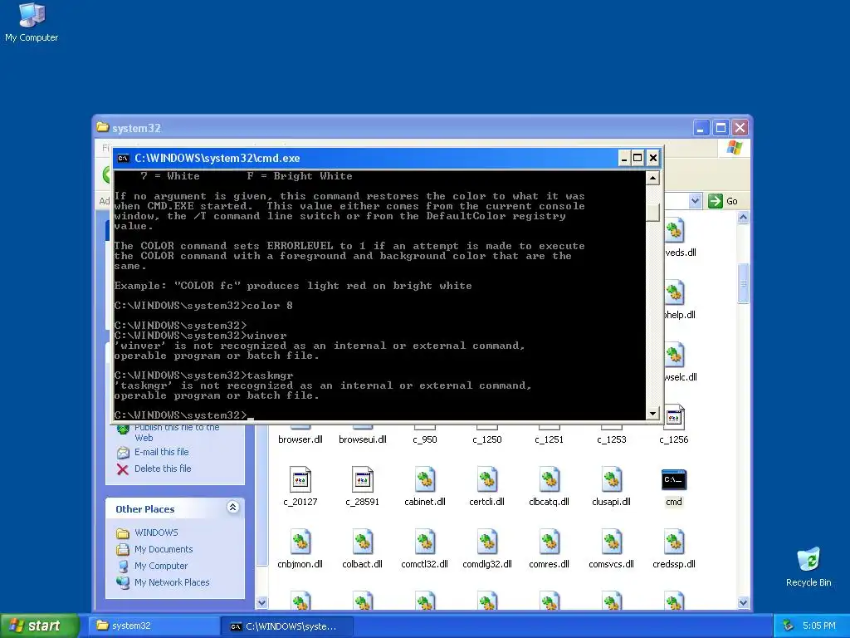850x638 pixels.
Task: Click the cmd.exe title bar system icon
Action: 123,159
